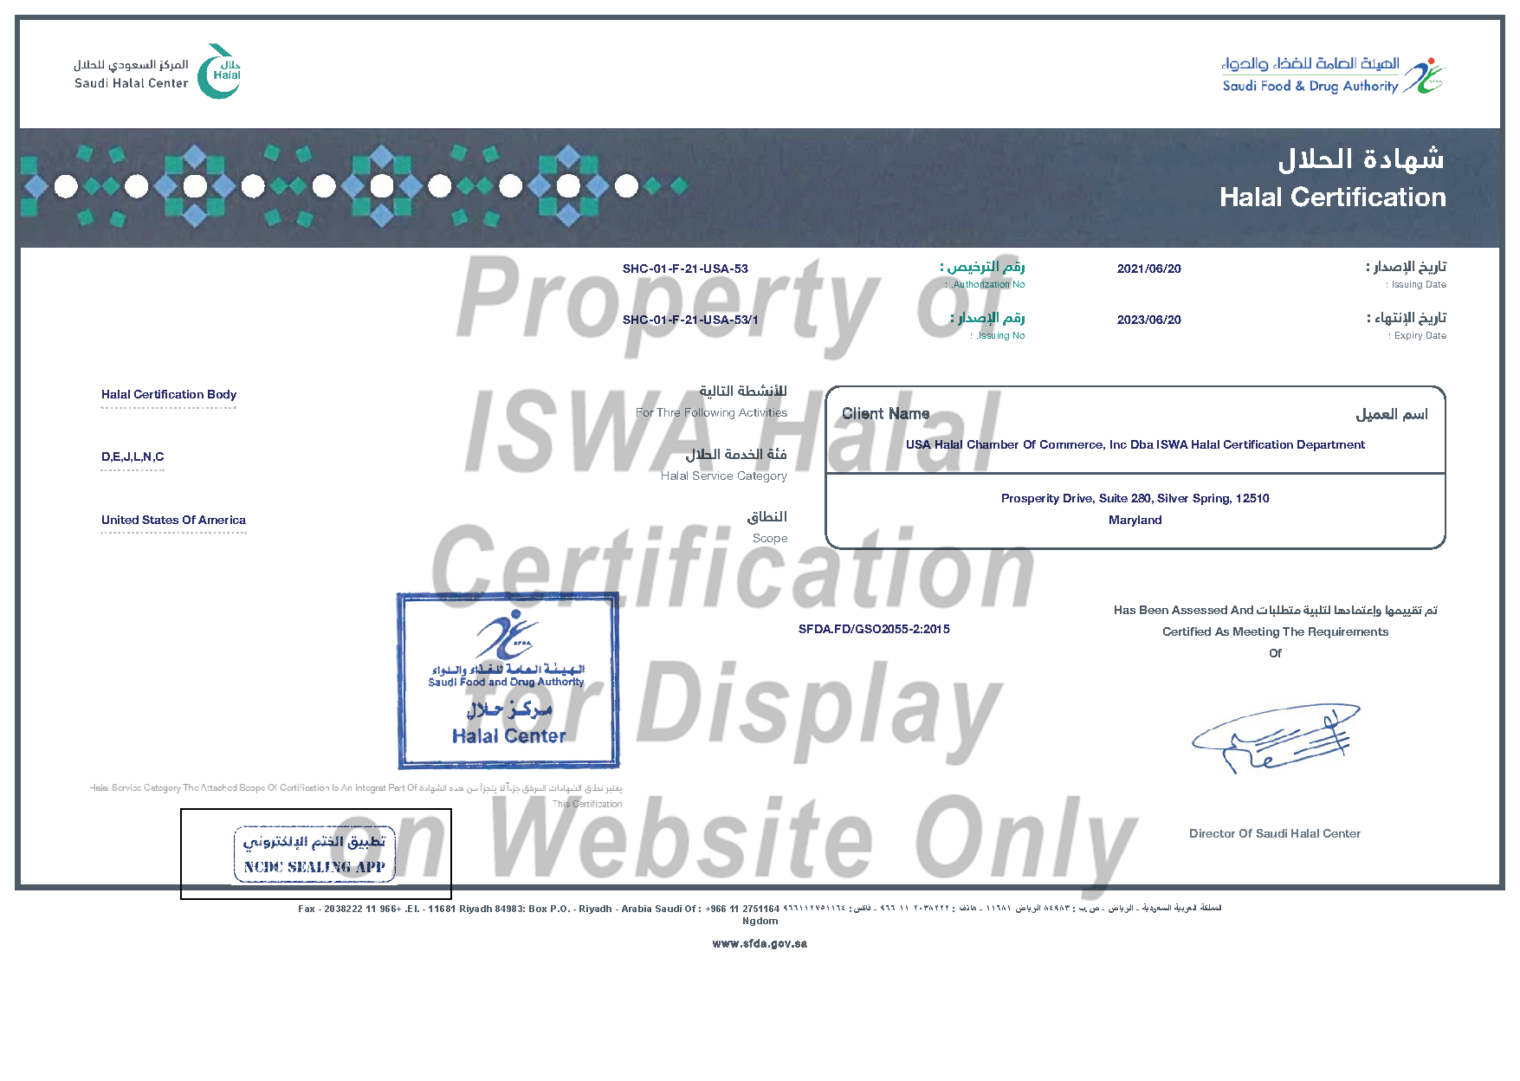Click the 'Expiry Date' label
Image resolution: width=1520 pixels, height=1081 pixels.
click(x=1418, y=336)
